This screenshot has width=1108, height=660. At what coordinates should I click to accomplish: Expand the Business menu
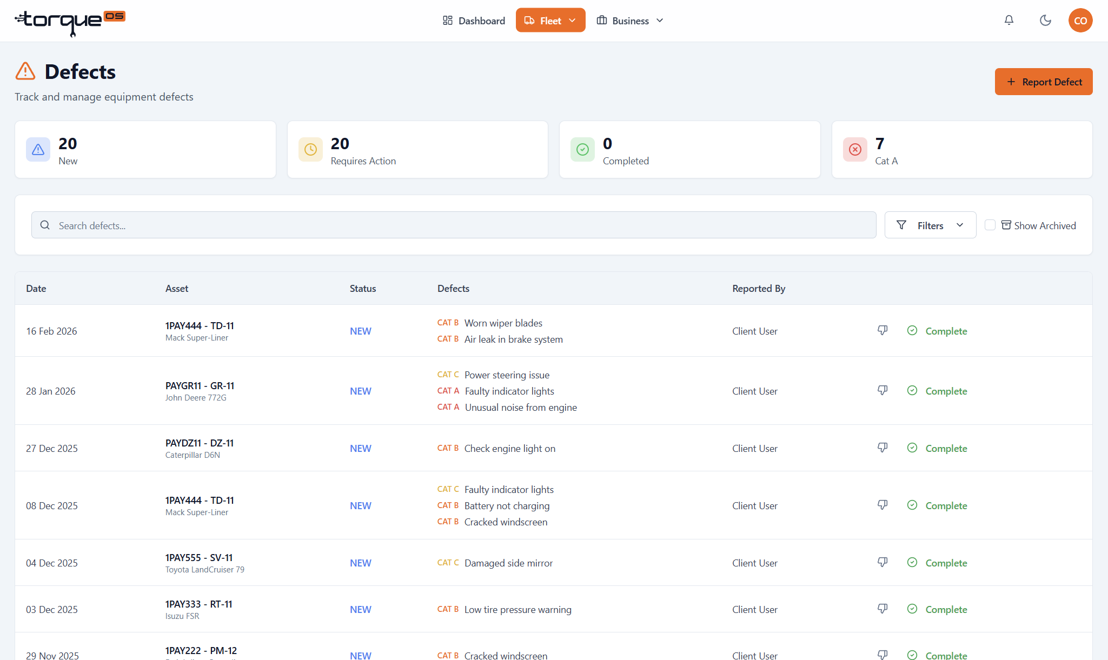pos(630,21)
